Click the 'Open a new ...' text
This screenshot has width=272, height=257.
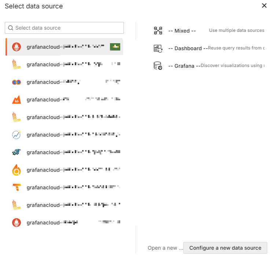click(165, 248)
